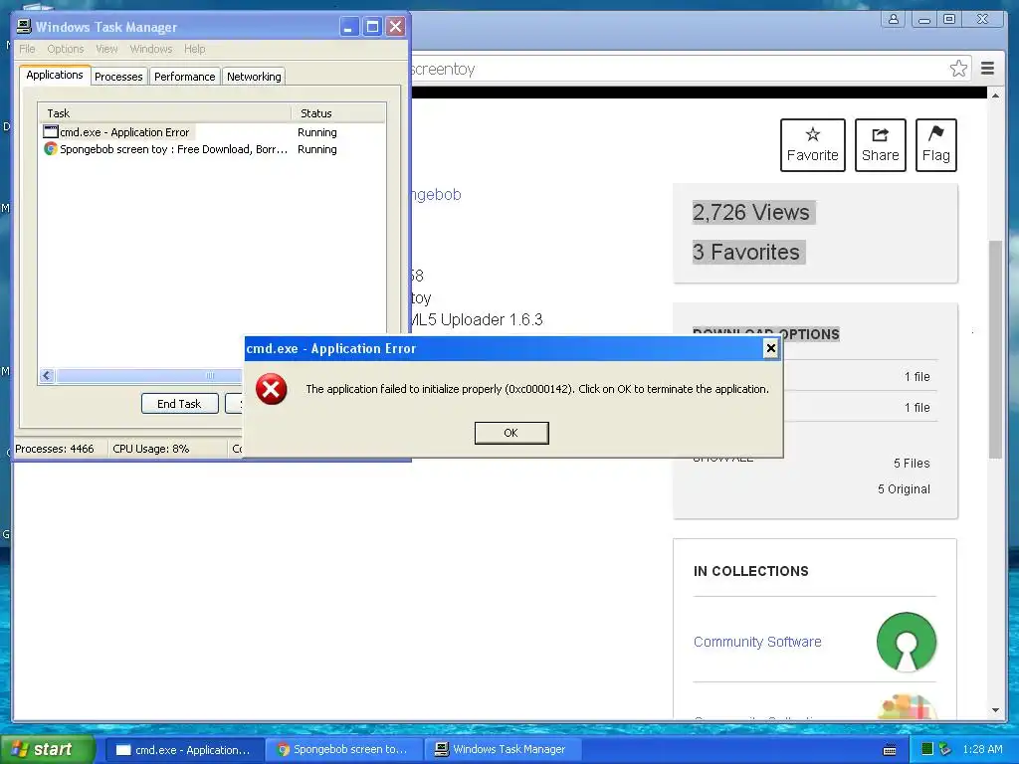
Task: Click the 5 Original download entry
Action: coord(904,489)
